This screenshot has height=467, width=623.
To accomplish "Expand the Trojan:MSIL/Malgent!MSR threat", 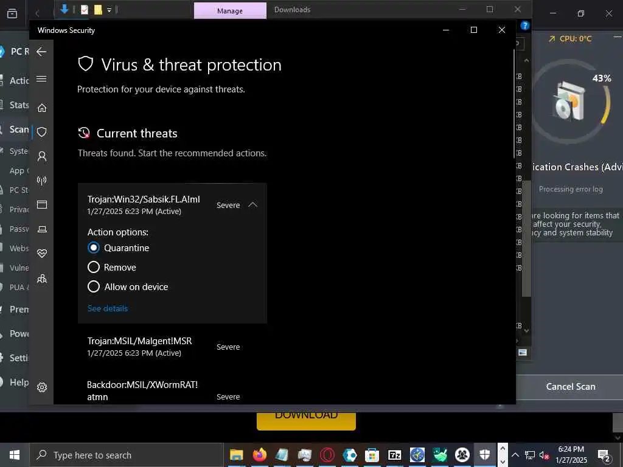I will [172, 347].
